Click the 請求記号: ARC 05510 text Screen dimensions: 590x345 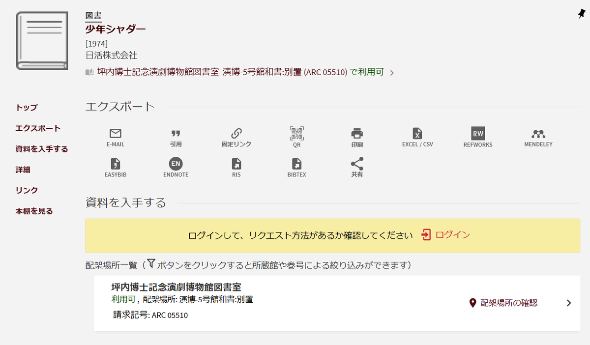click(x=150, y=315)
